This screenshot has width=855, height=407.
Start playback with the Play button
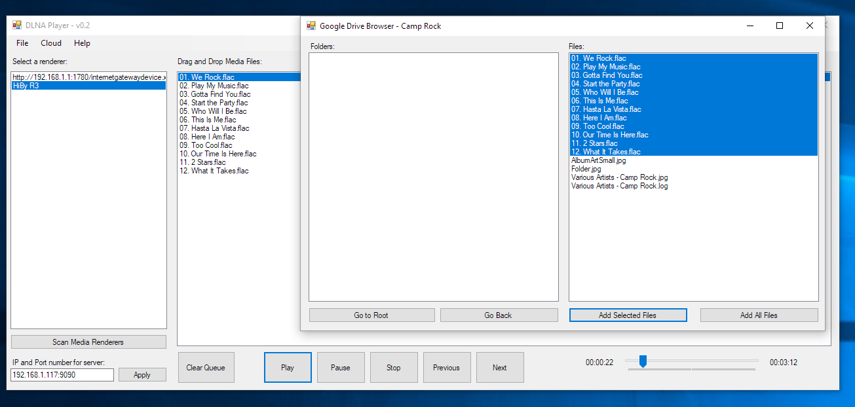pyautogui.click(x=288, y=368)
